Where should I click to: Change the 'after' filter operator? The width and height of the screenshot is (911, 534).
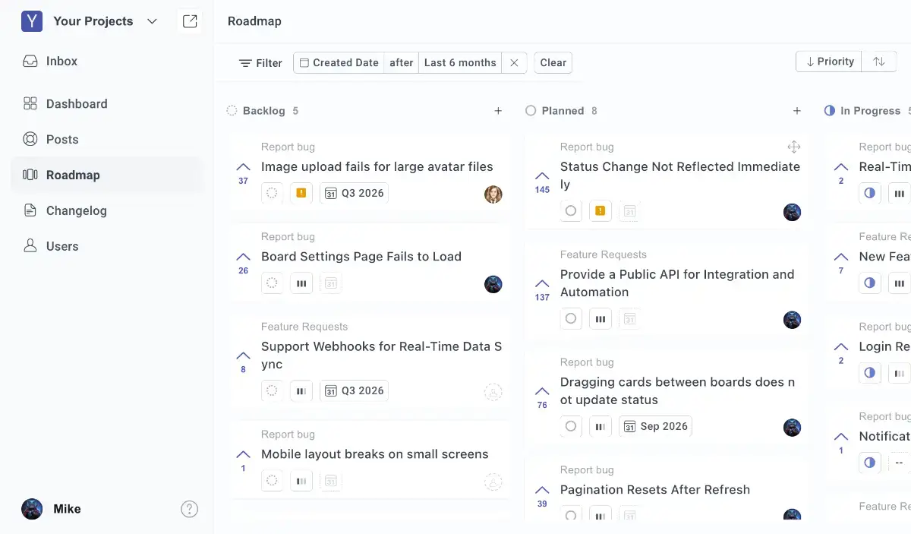pos(401,63)
